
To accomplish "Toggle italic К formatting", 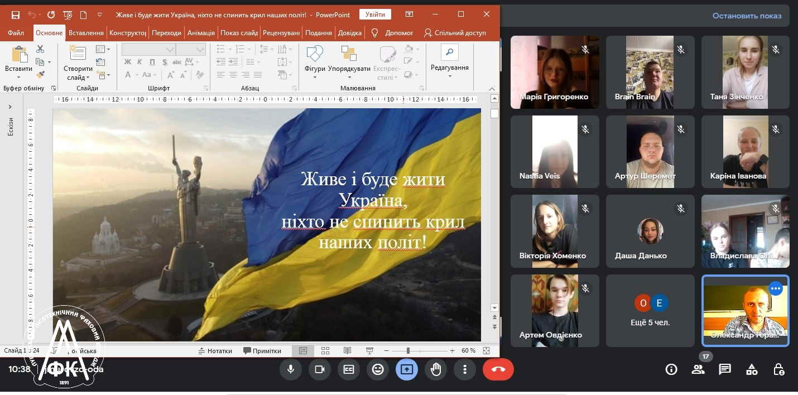I will pos(139,62).
